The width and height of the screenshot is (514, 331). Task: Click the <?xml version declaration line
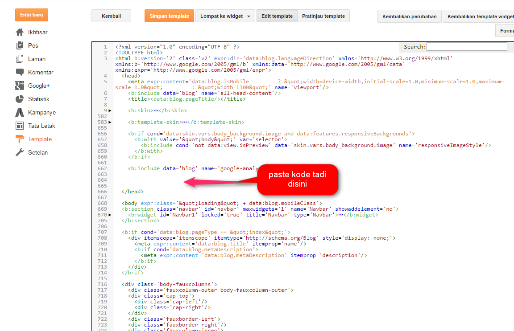pyautogui.click(x=177, y=47)
